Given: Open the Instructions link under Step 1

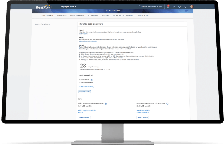Looking at the screenshot, I should pyautogui.click(x=83, y=34).
